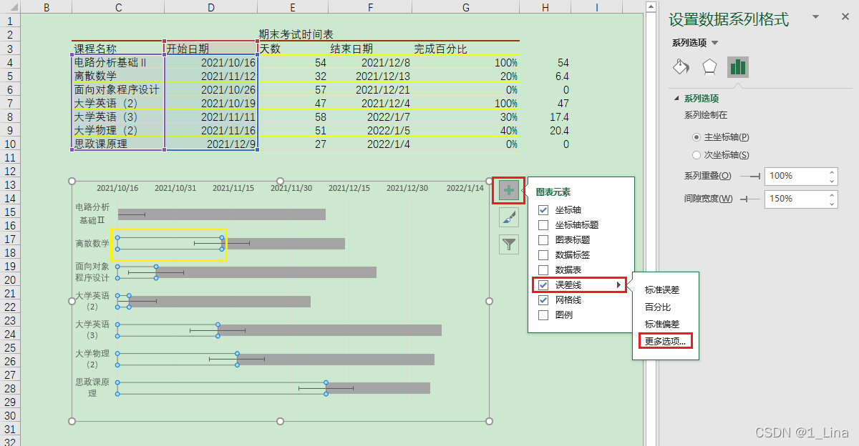Click cell 开始日期 header

tap(210, 49)
